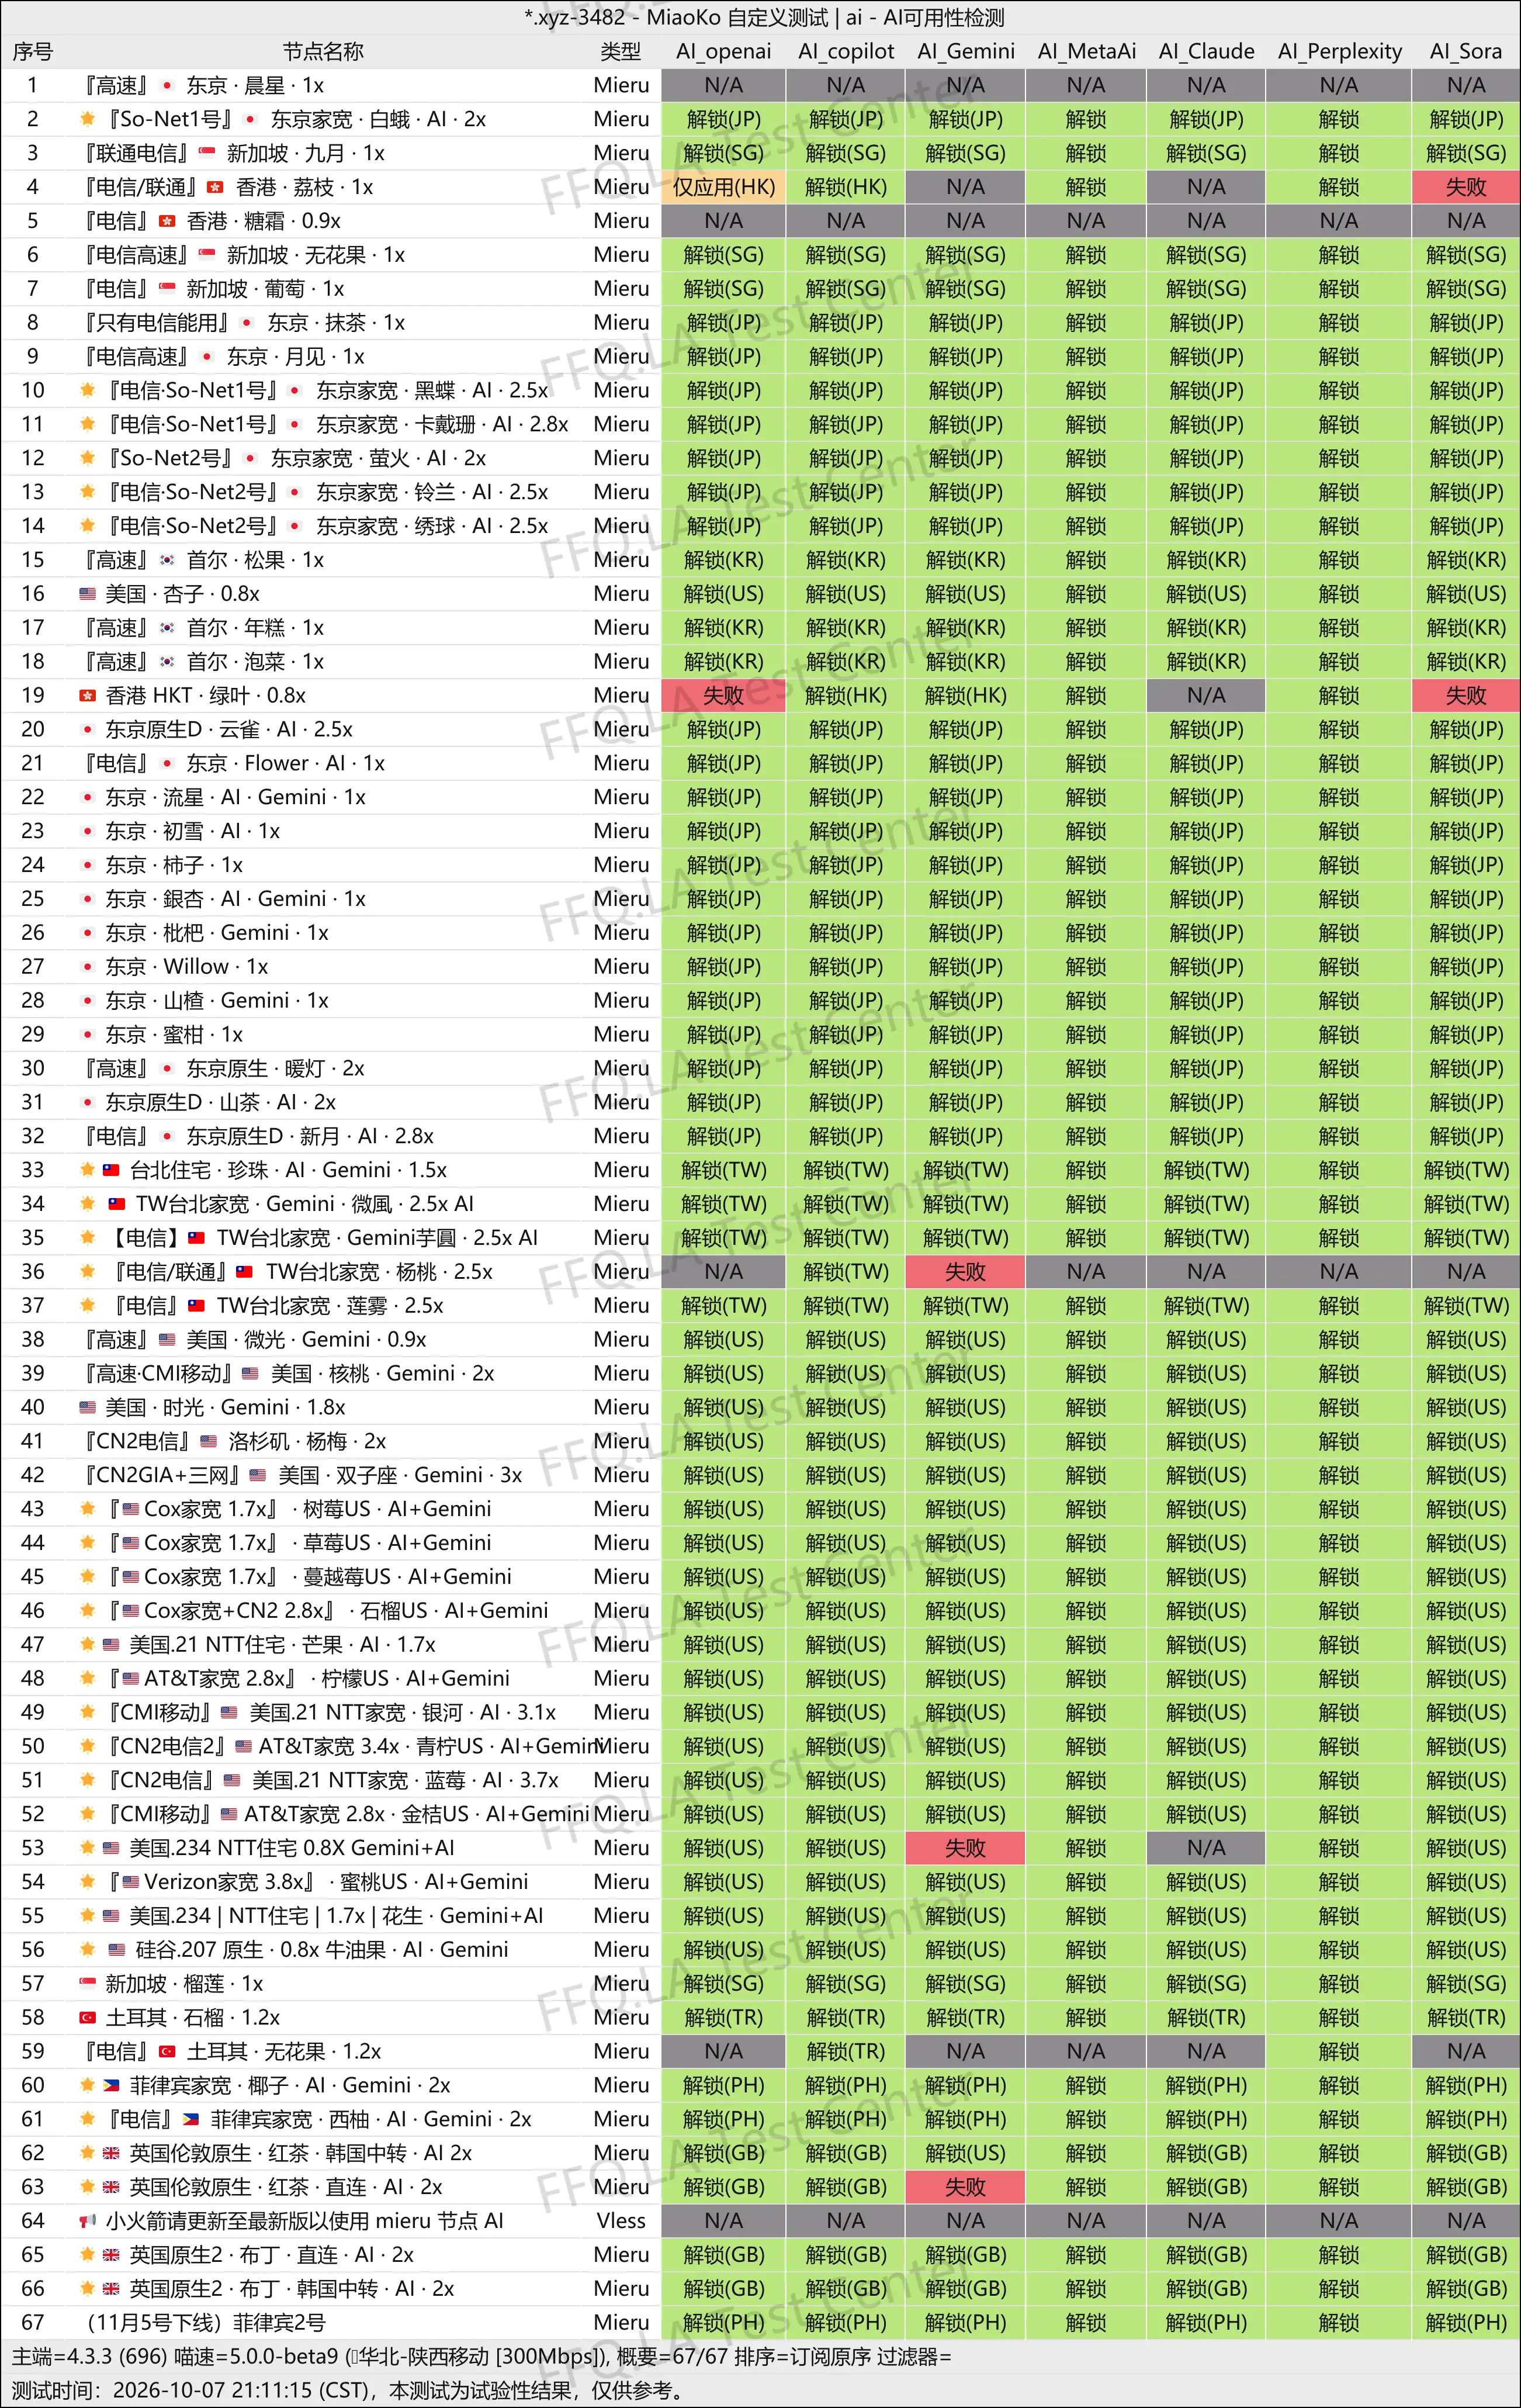Click node name 东京 · Willow · 1x
Screen dimensions: 1521x2408
point(186,967)
